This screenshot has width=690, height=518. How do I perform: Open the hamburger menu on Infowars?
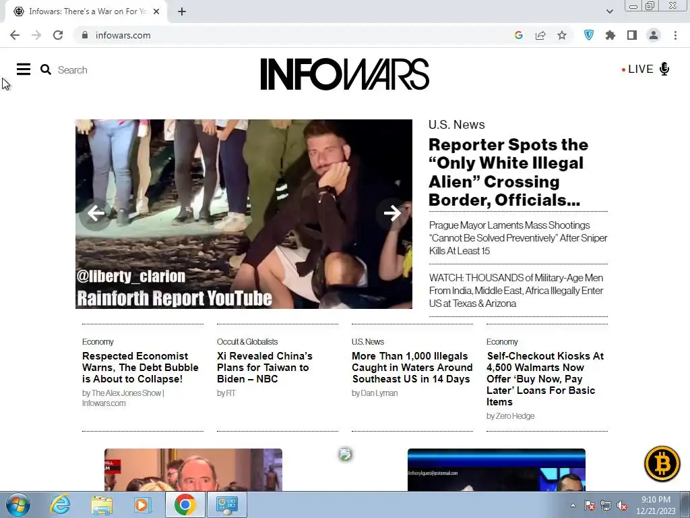pos(24,69)
